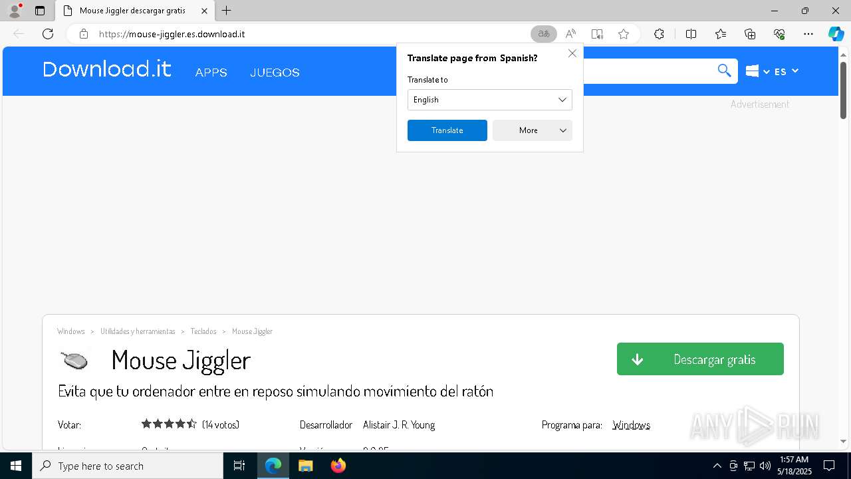
Task: Close the translate popup
Action: click(x=572, y=53)
